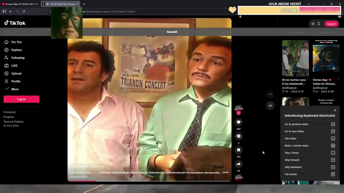Image resolution: width=344 pixels, height=193 pixels.
Task: Go to next video down arrow
Action: click(270, 106)
